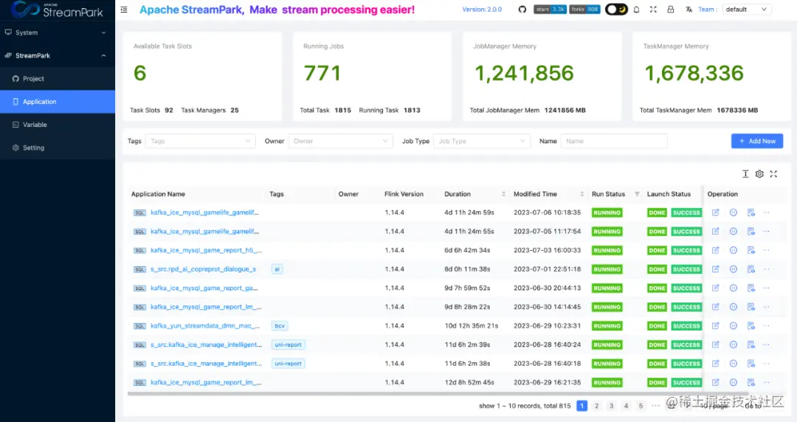Enter fullscreen mode from the header icon
Viewport: 797px width, 422px height.
coord(653,10)
